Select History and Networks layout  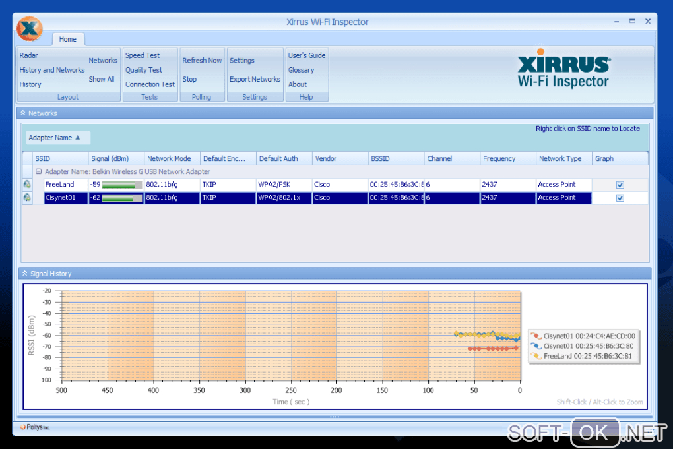(52, 70)
